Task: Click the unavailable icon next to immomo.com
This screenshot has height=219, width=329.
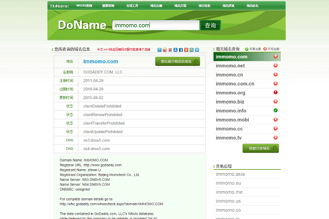Action: coord(275,56)
